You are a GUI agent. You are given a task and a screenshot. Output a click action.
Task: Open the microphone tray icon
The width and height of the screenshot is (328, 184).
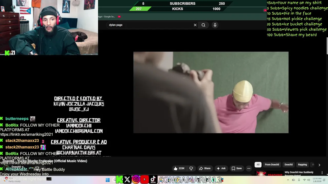299,180
